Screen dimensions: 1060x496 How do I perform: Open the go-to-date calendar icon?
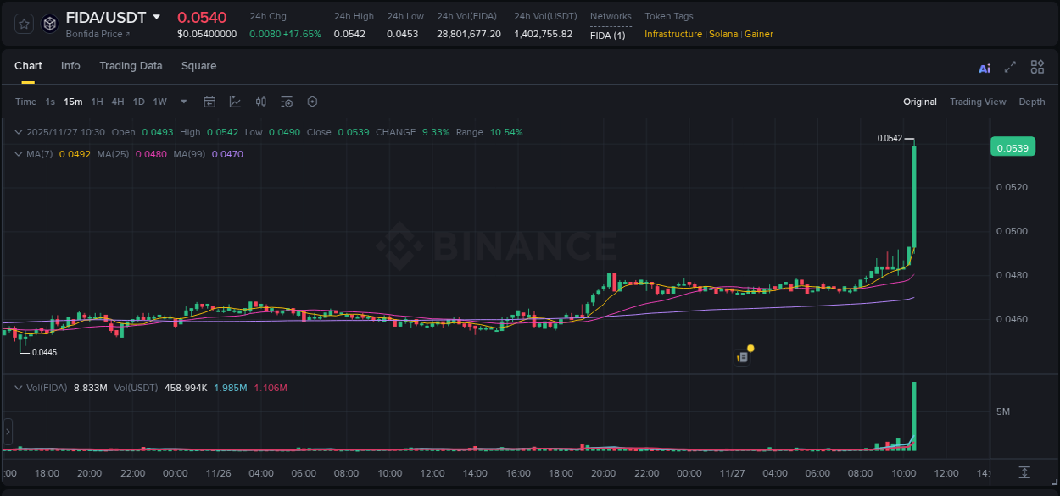pyautogui.click(x=209, y=102)
